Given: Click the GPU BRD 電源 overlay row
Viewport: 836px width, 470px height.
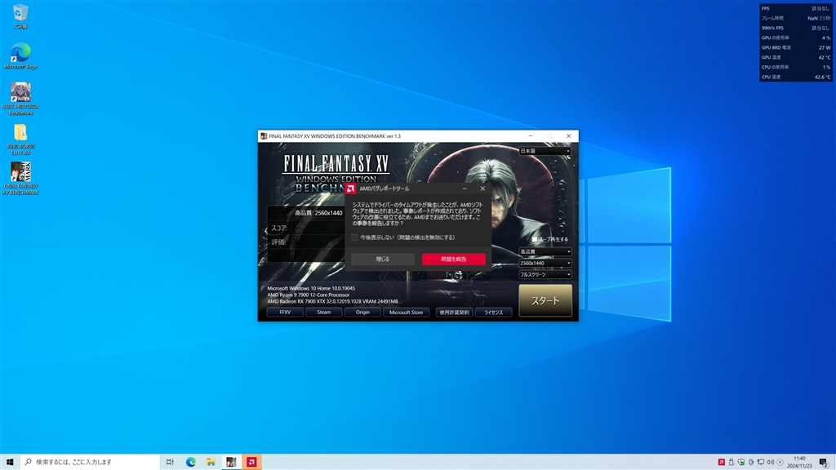Looking at the screenshot, I should (x=795, y=47).
